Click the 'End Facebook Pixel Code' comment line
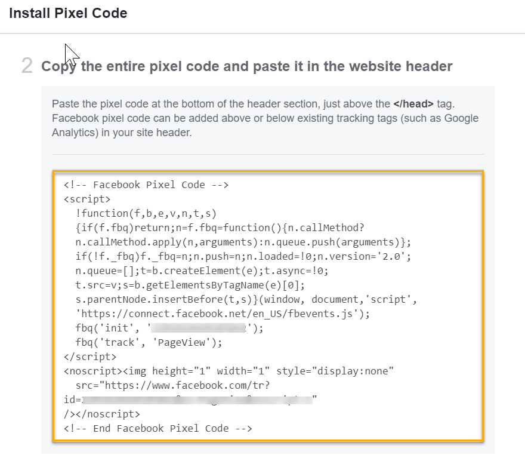525x461 pixels. pos(157,429)
